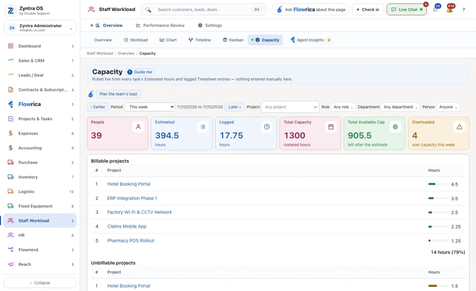Ask Flowrica about this page
Image resolution: width=476 pixels, height=291 pixels.
pyautogui.click(x=310, y=10)
